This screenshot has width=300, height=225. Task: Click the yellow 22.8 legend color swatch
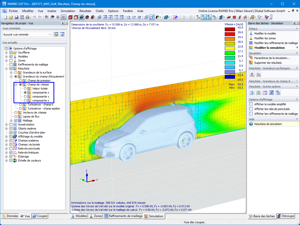pos(230,48)
